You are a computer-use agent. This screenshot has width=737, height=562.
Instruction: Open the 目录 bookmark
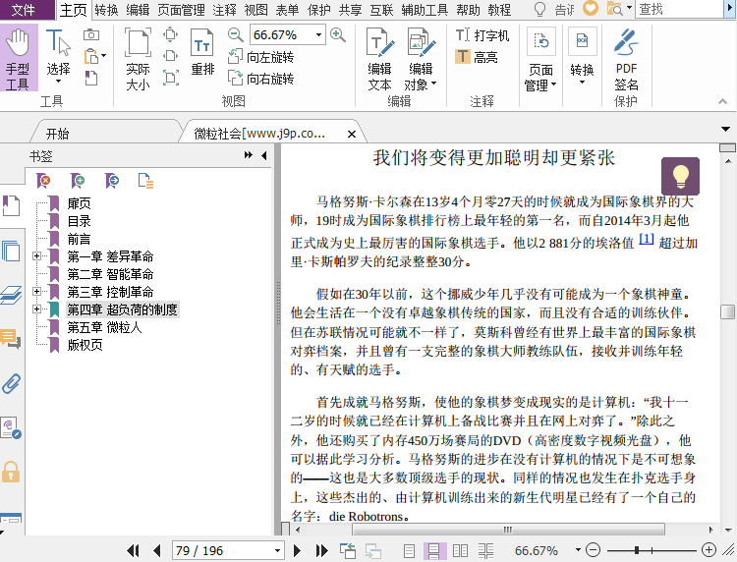(x=79, y=221)
